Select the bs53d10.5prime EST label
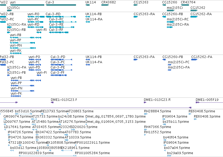This screenshot has height=157, width=223. 28,111
